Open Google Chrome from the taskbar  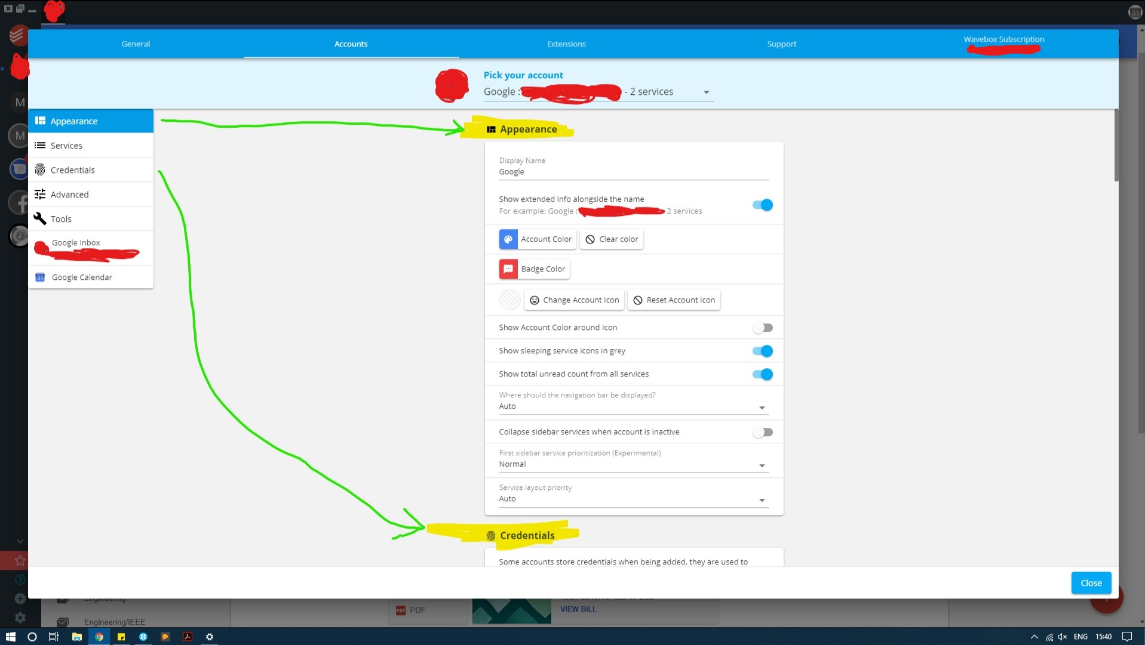99,637
